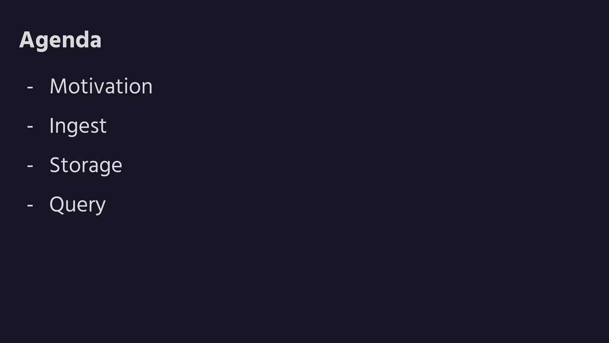Image resolution: width=609 pixels, height=343 pixels.
Task: Select the "Storage" agenda item
Action: click(x=86, y=166)
